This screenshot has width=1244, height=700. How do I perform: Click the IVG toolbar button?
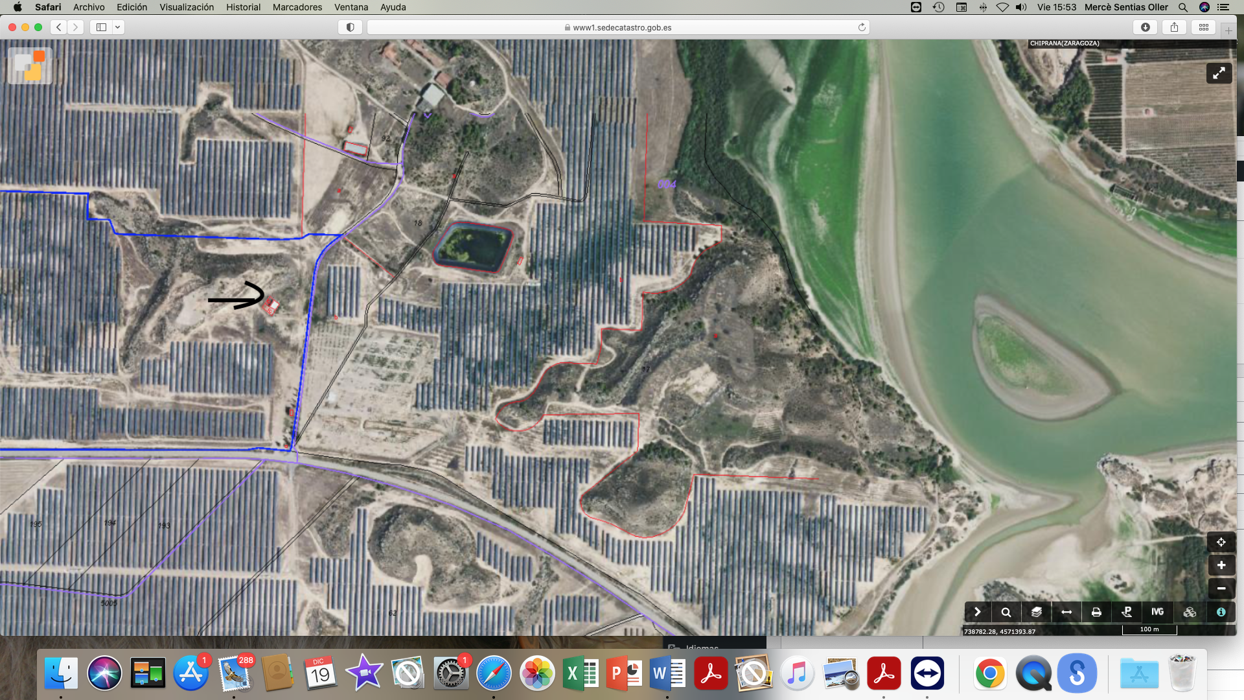click(x=1157, y=612)
